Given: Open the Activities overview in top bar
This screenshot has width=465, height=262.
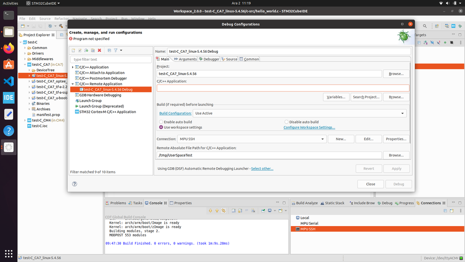Looking at the screenshot, I should click(10, 3).
